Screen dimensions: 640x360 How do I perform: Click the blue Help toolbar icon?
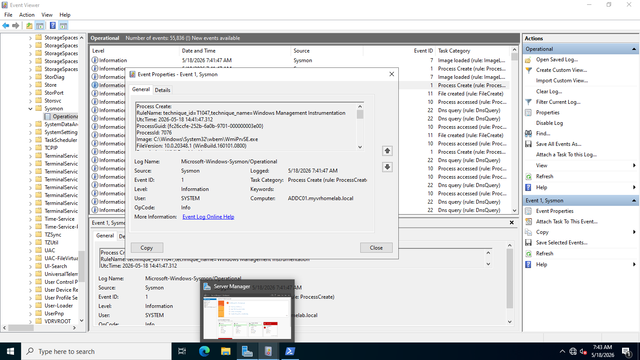click(x=53, y=25)
